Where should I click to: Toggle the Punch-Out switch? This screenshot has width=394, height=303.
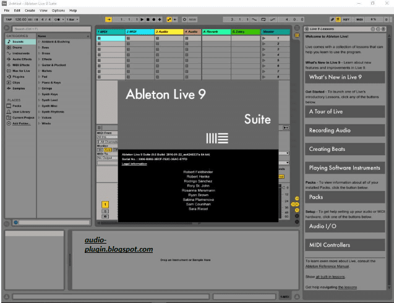click(273, 19)
